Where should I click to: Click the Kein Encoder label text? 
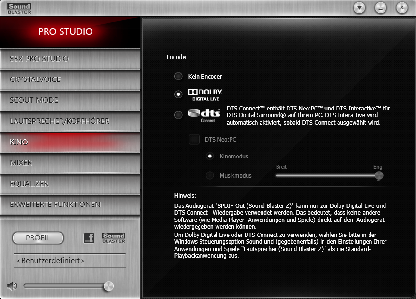click(x=205, y=77)
